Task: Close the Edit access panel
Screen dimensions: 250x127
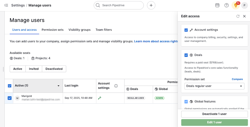Action: click(244, 16)
